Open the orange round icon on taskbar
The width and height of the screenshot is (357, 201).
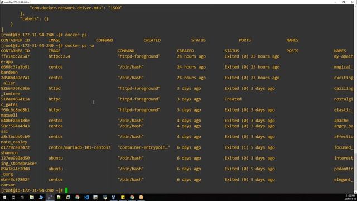pos(141,197)
